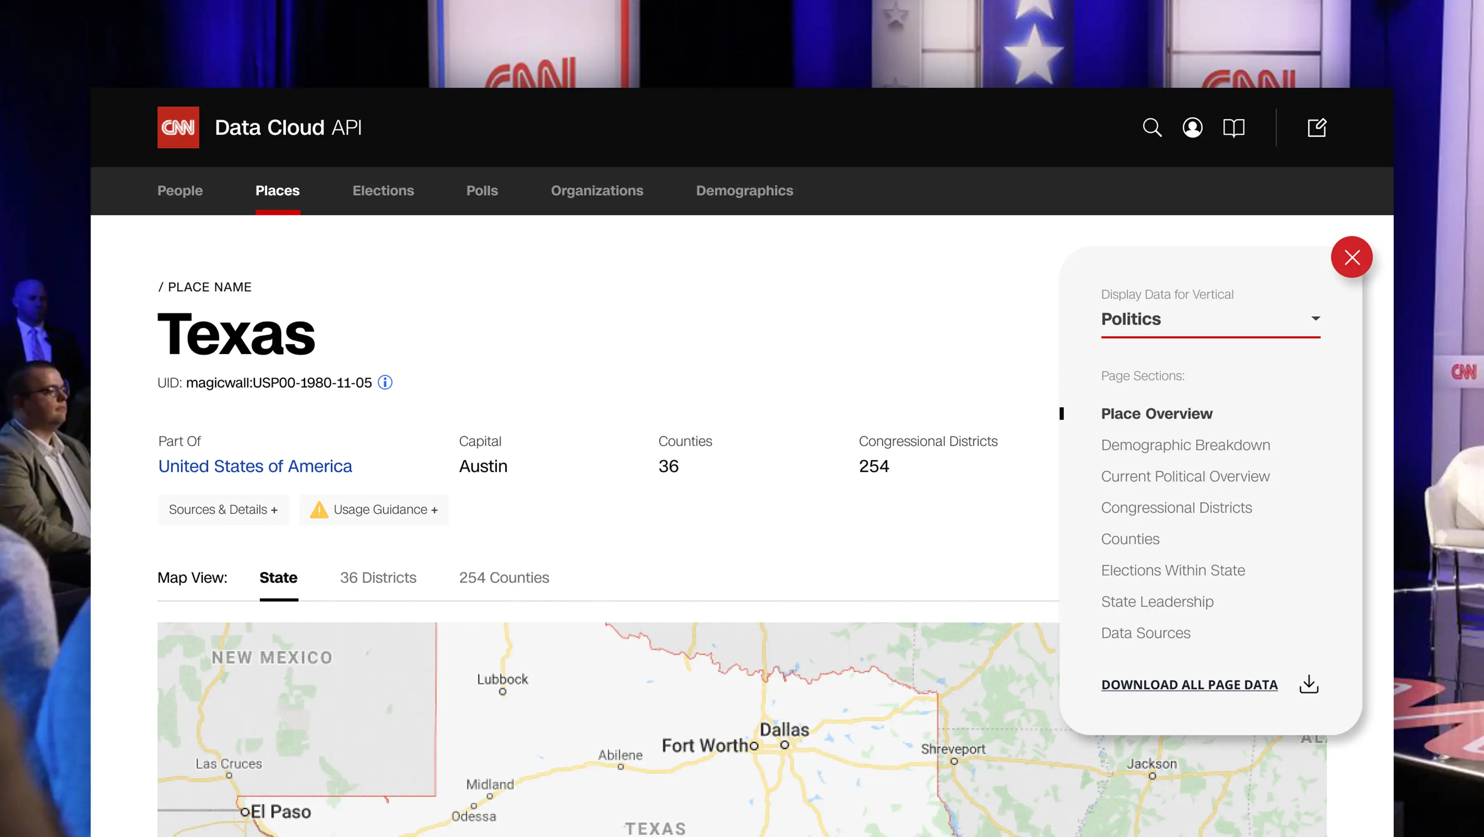Click Download All Page Data link
Image resolution: width=1484 pixels, height=837 pixels.
click(x=1189, y=685)
